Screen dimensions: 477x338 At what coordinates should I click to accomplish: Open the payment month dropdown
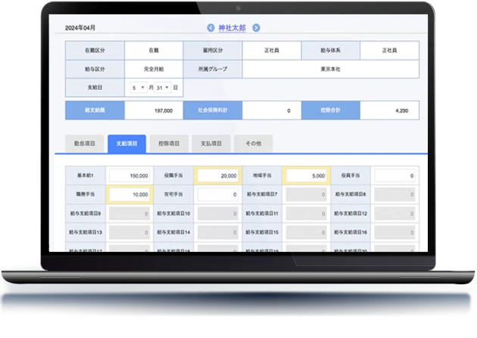click(x=138, y=88)
